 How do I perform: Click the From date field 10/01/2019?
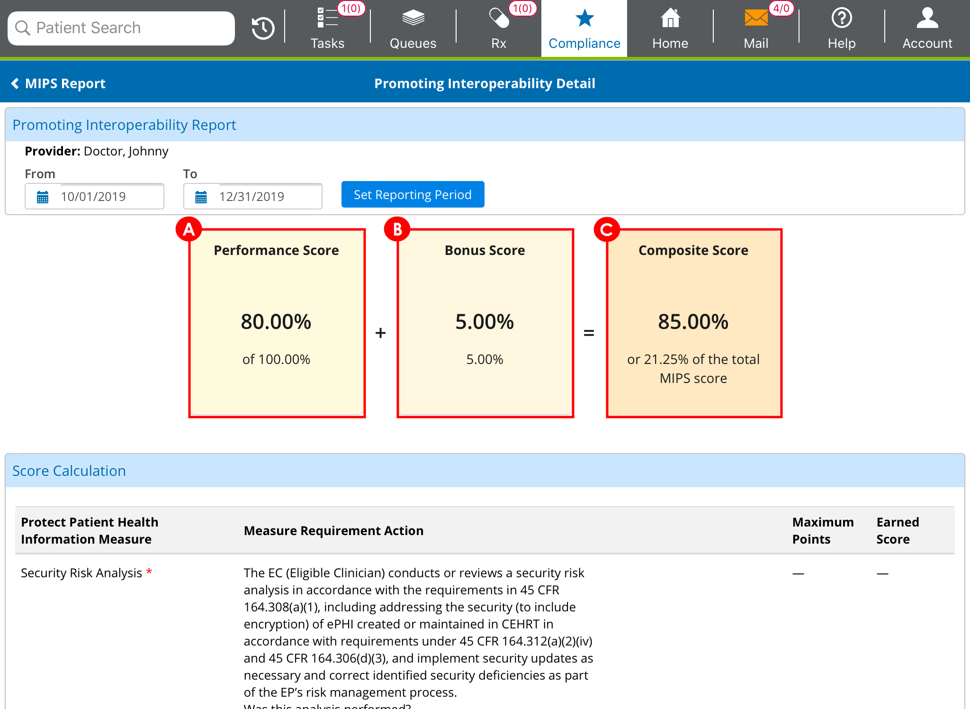(x=109, y=197)
